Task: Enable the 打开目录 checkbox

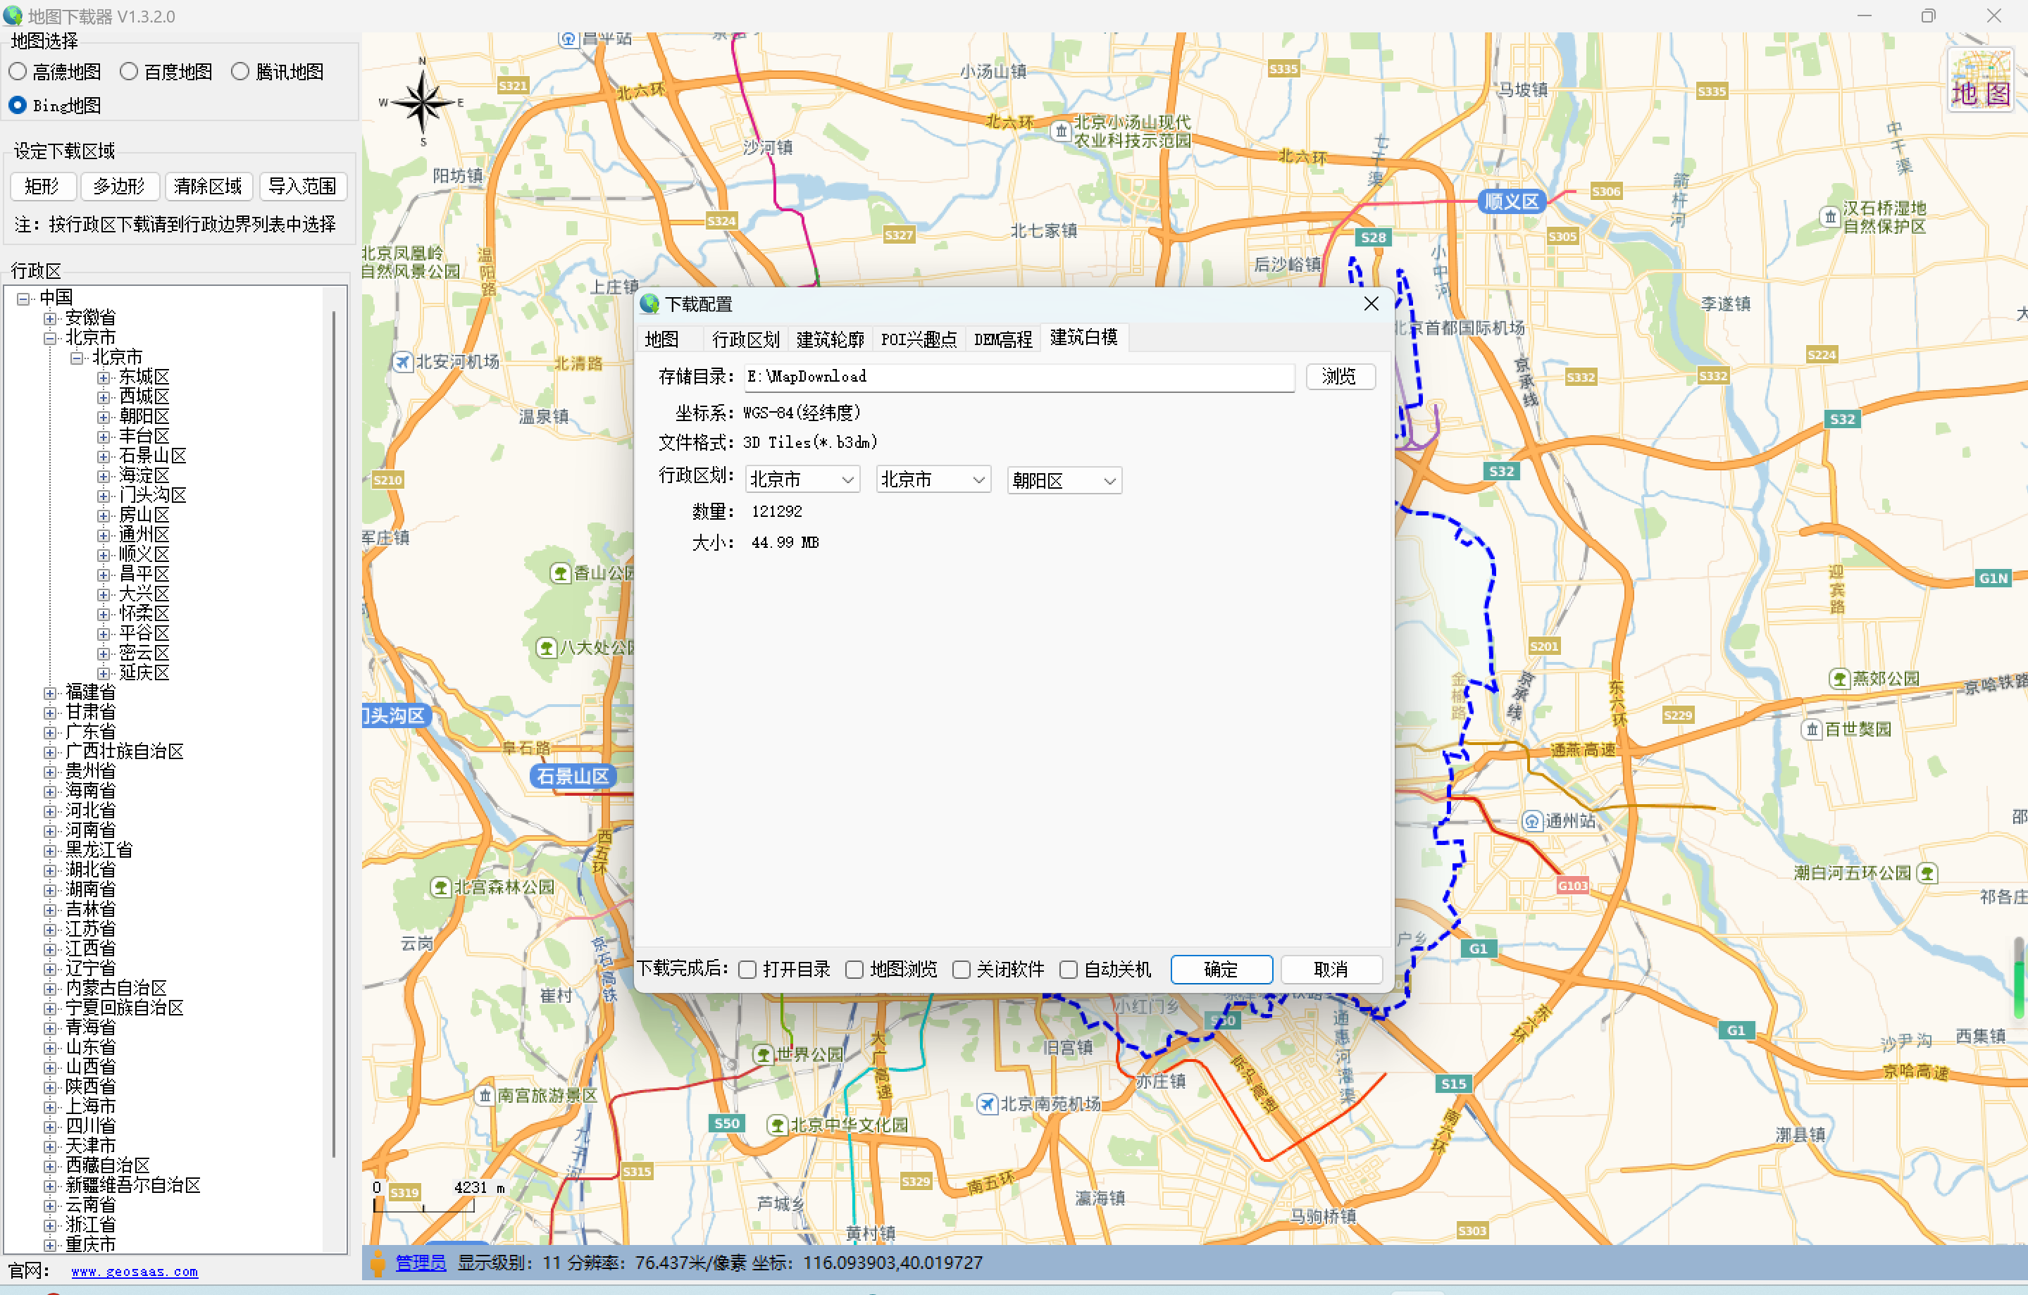Action: (x=747, y=969)
